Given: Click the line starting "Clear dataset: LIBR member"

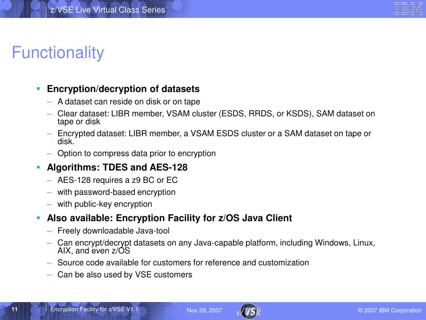Looking at the screenshot, I should pyautogui.click(x=216, y=117).
